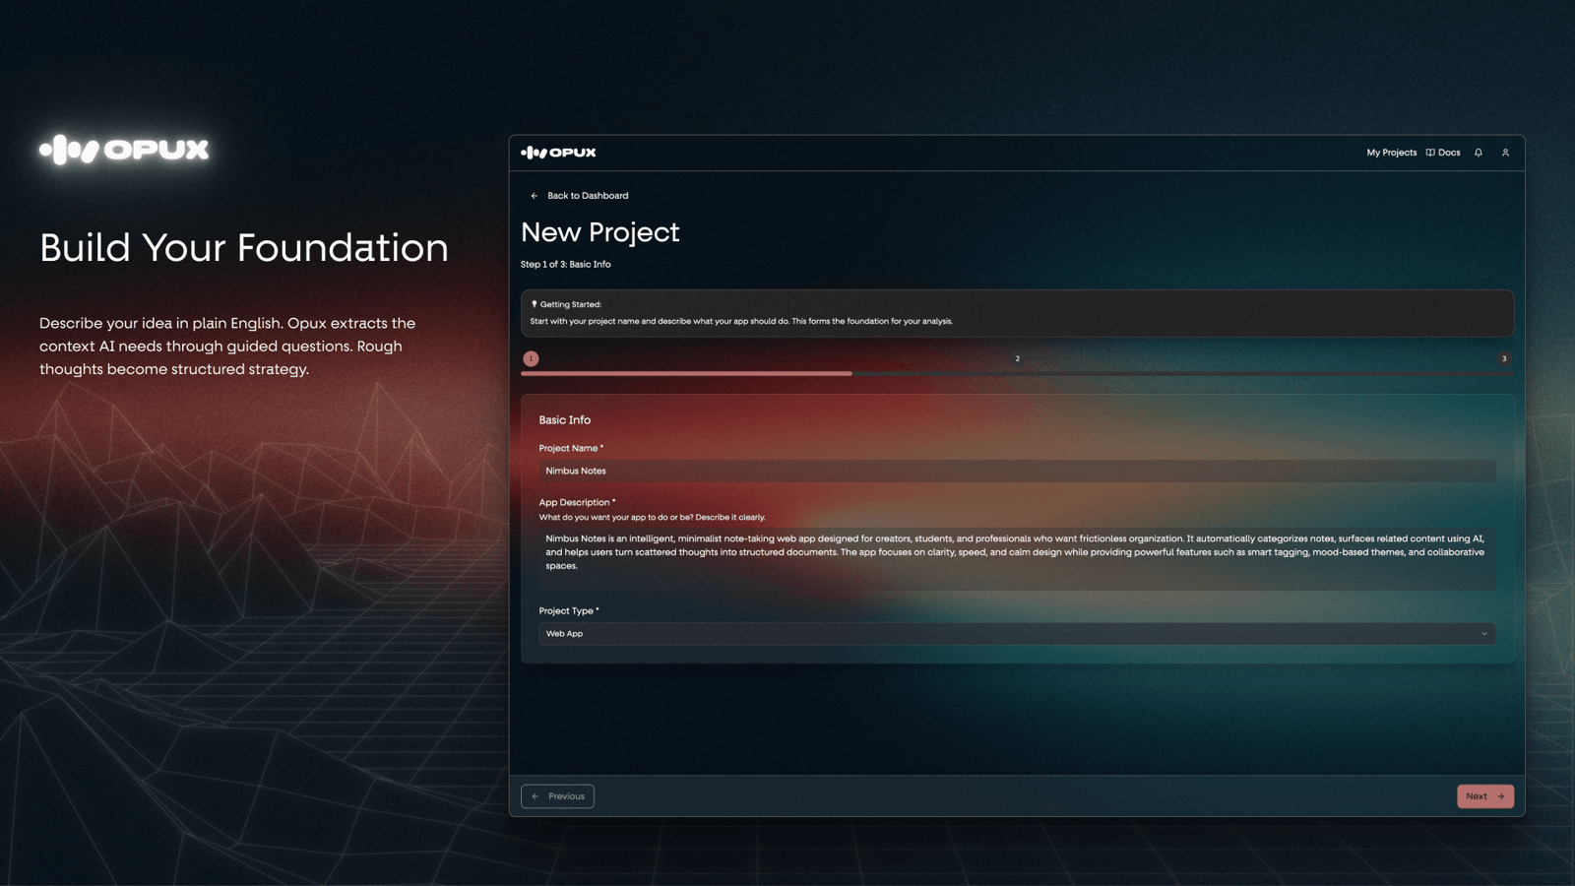This screenshot has height=886, width=1575.
Task: Click the Opux logo in app header
Action: tap(558, 153)
